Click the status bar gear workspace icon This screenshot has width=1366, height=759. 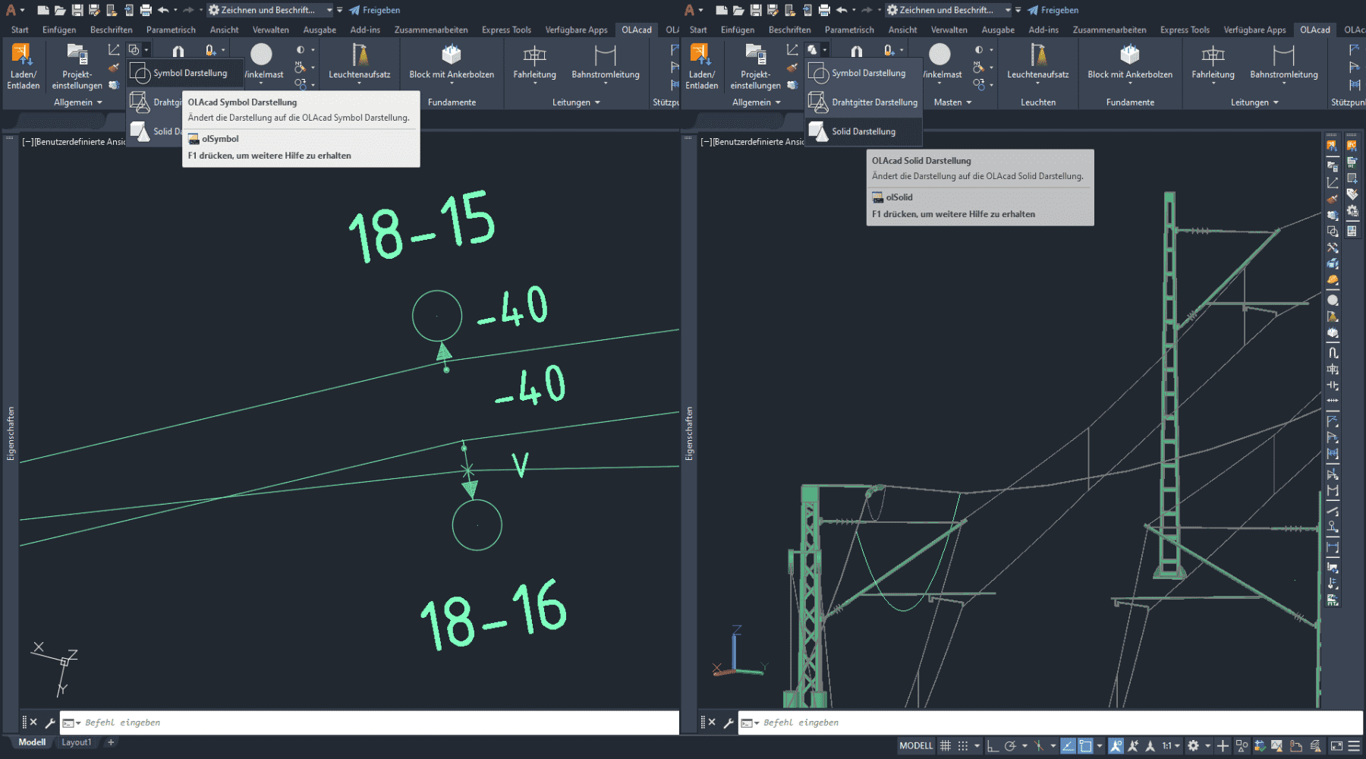(1193, 746)
